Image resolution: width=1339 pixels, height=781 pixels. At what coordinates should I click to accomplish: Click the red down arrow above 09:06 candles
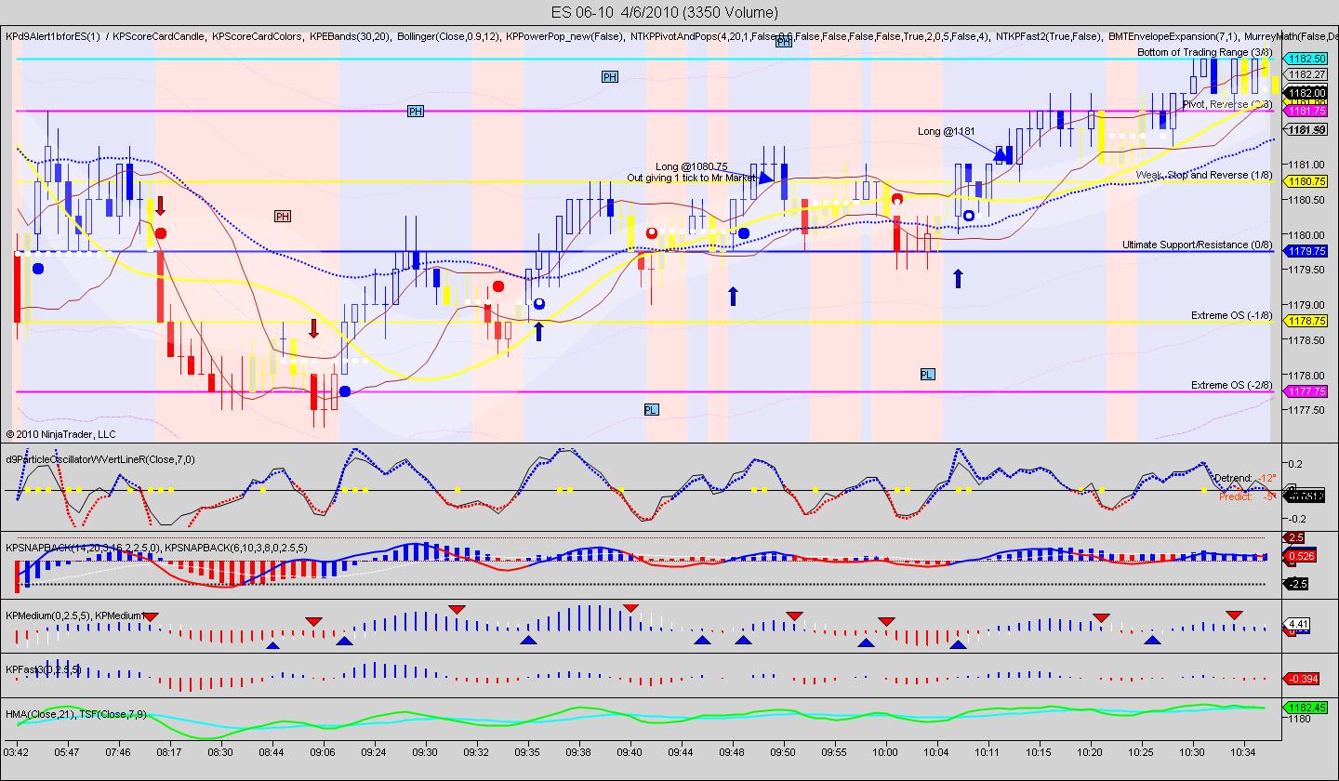314,328
